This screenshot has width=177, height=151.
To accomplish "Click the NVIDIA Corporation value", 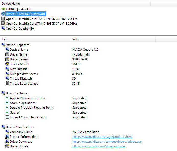I will [x=86, y=132].
